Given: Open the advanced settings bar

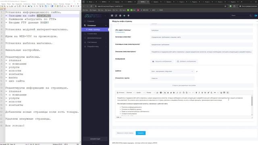Looking at the screenshot, I should coord(184,85).
